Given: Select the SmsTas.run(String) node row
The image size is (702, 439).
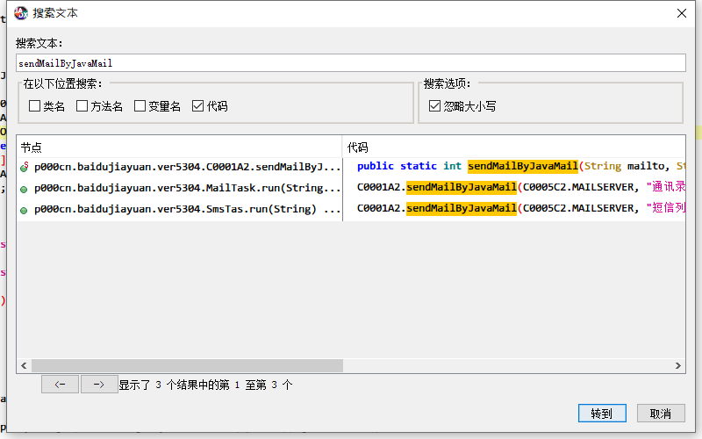Looking at the screenshot, I should point(180,209).
